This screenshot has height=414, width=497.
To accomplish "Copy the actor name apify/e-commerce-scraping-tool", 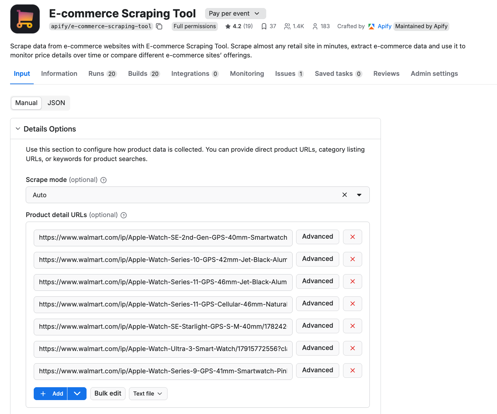I will [x=159, y=26].
